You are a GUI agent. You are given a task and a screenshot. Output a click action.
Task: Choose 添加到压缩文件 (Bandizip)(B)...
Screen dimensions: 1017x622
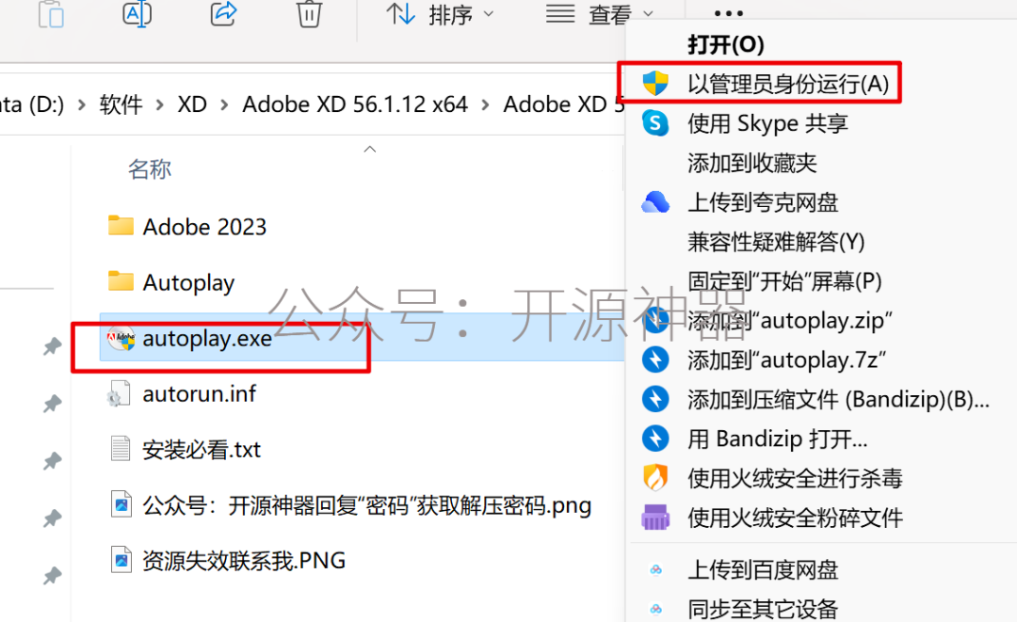coord(839,399)
